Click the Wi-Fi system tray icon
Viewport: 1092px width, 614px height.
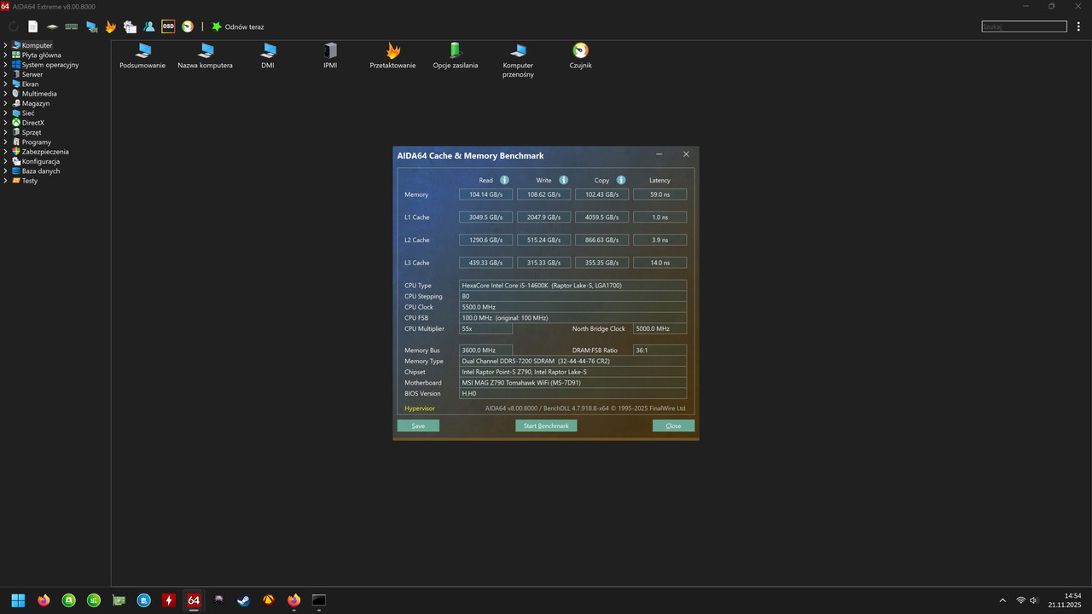1020,600
